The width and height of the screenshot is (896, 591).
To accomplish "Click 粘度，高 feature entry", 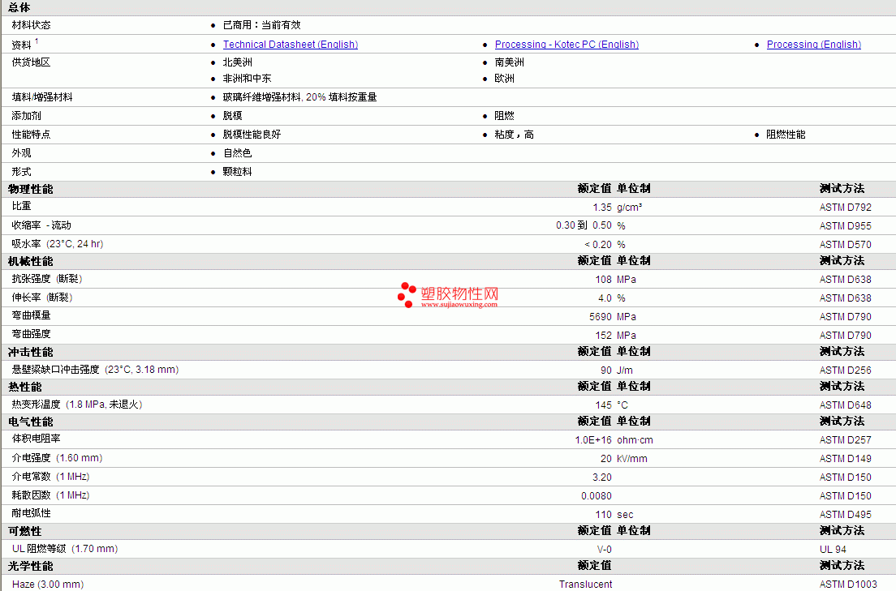I will (x=515, y=135).
